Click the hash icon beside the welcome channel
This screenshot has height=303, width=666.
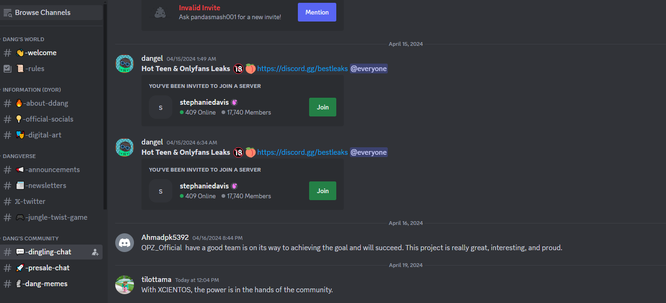click(x=7, y=53)
